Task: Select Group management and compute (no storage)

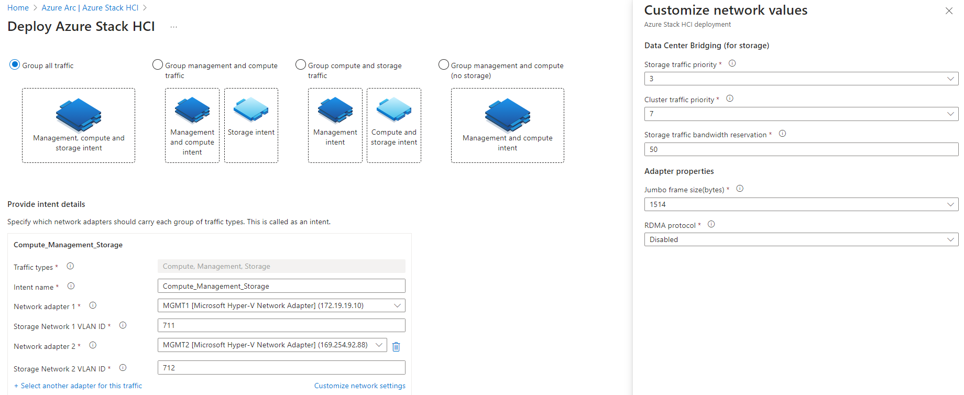Action: pos(444,65)
